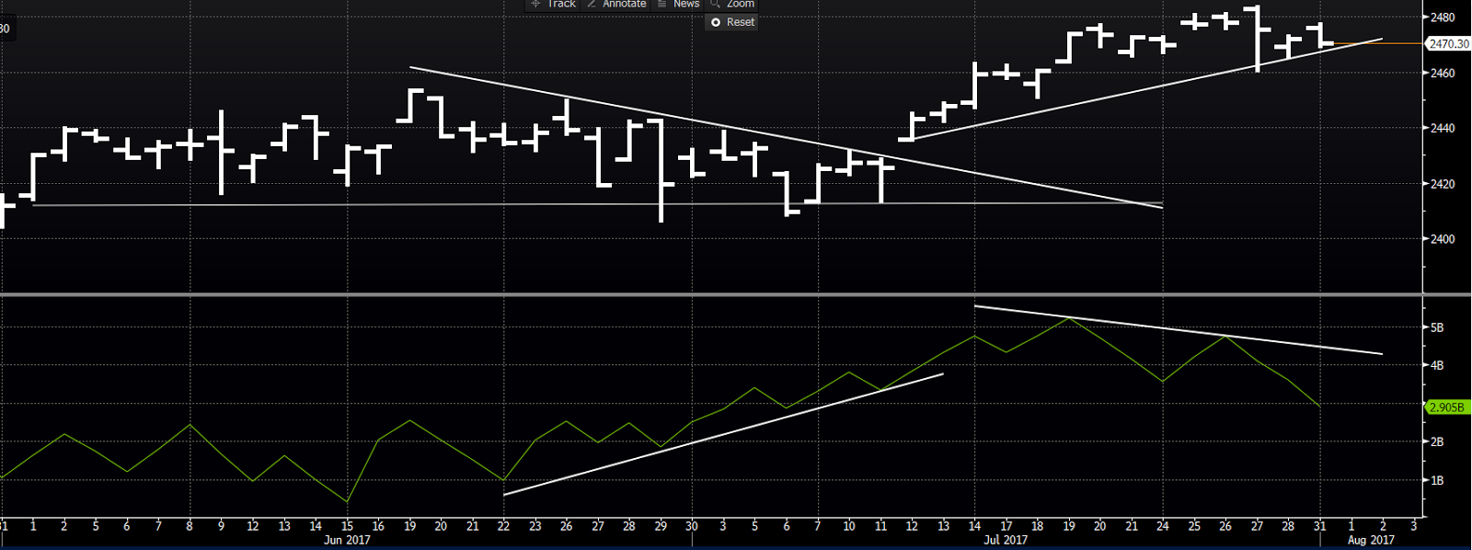Click the July 11 date label

tap(880, 526)
